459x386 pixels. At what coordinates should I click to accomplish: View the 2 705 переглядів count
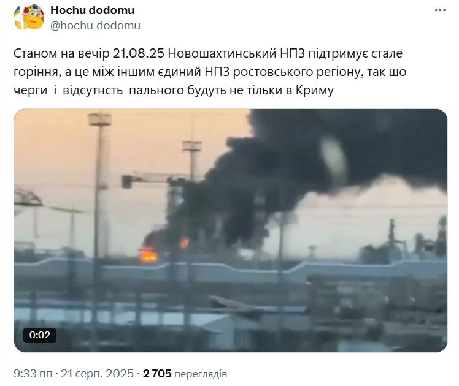tap(185, 374)
